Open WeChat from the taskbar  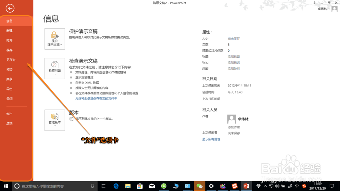click(x=200, y=186)
